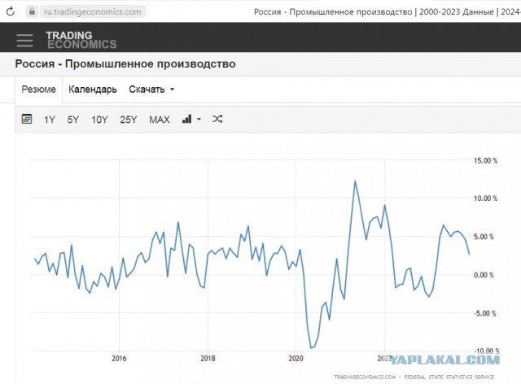Click the chart line's 2021 peak point
Image resolution: width=521 pixels, height=384 pixels.
pyautogui.click(x=355, y=181)
